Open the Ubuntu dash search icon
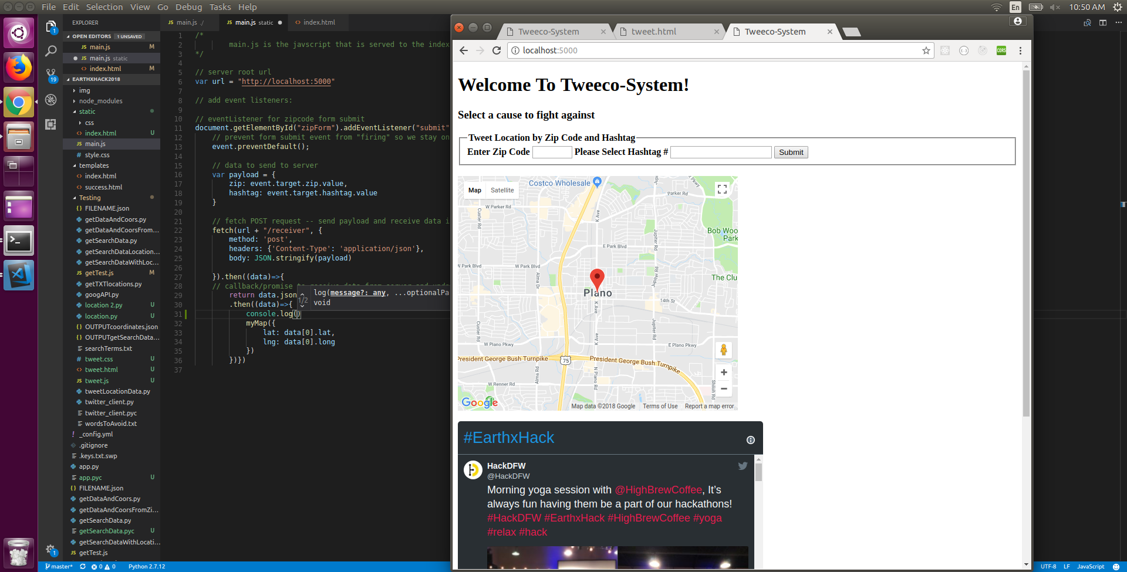 (x=19, y=32)
